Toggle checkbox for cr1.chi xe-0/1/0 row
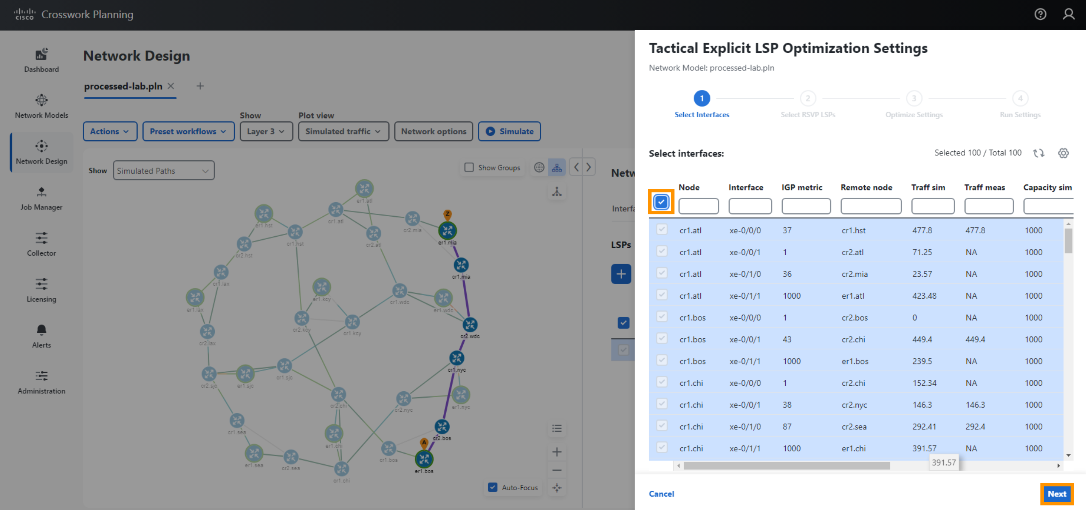 click(661, 426)
